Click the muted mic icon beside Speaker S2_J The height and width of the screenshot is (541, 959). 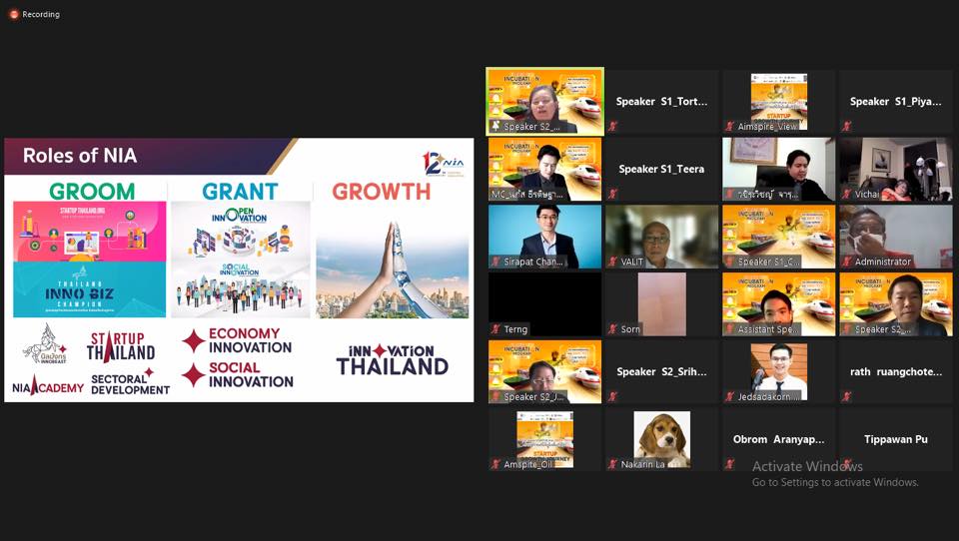coord(496,396)
